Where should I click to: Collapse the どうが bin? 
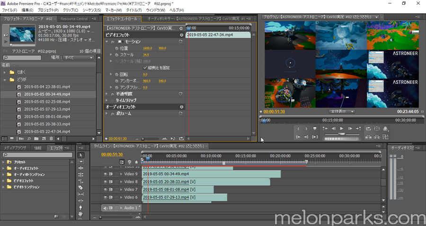(x=5, y=80)
